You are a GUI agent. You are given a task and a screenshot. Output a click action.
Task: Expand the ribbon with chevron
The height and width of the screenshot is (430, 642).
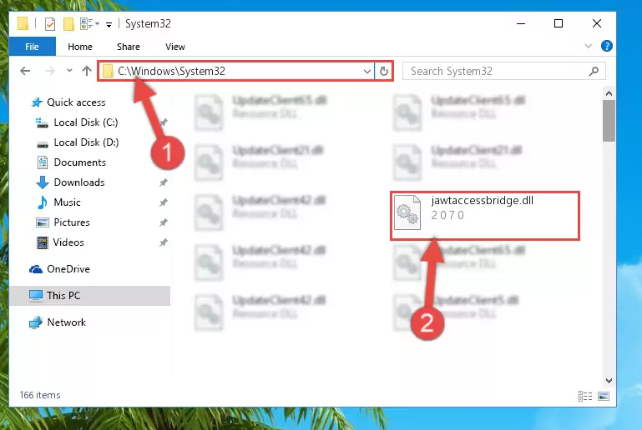[589, 46]
